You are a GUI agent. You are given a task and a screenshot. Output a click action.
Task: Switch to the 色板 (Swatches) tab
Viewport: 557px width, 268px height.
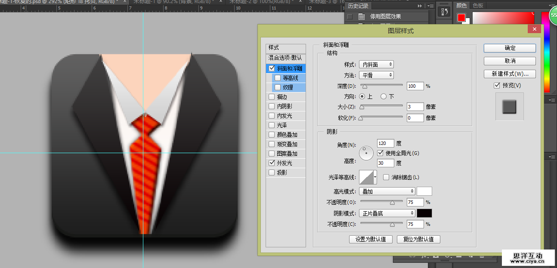(478, 6)
